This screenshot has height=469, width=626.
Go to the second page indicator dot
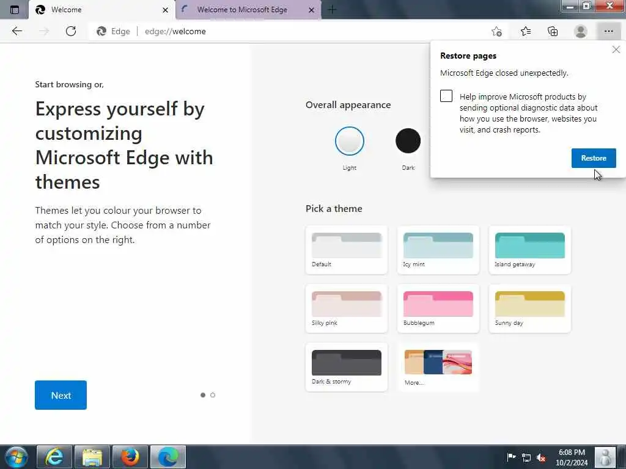pyautogui.click(x=213, y=395)
